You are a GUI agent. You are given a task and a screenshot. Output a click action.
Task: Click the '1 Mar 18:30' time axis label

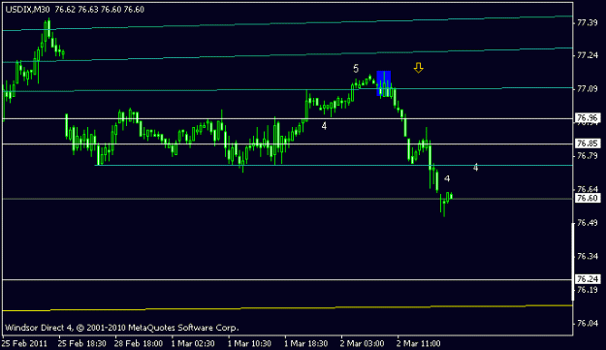305,343
